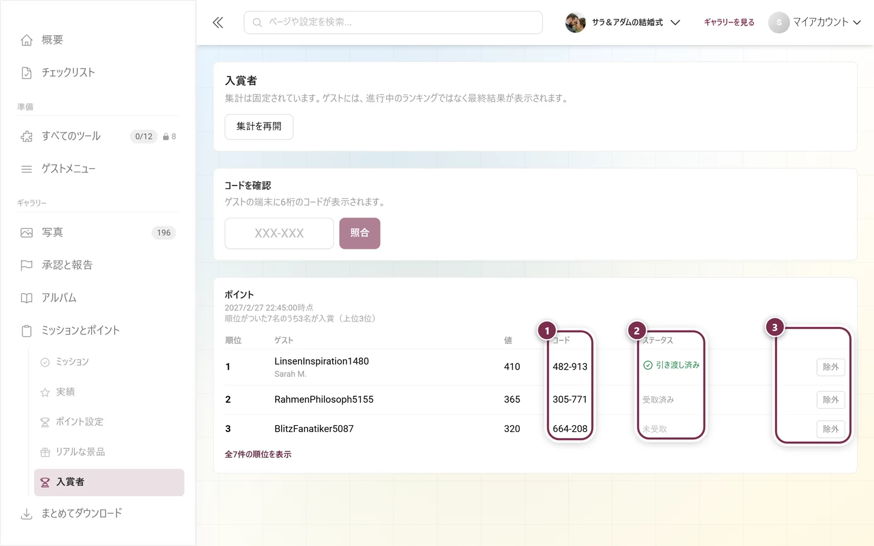The height and width of the screenshot is (546, 874).
Task: Click the flag icon beside 承認と報告
Action: click(x=27, y=265)
